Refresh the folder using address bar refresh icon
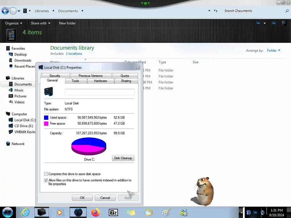Viewport: 291px width, 218px height. [x=216, y=11]
